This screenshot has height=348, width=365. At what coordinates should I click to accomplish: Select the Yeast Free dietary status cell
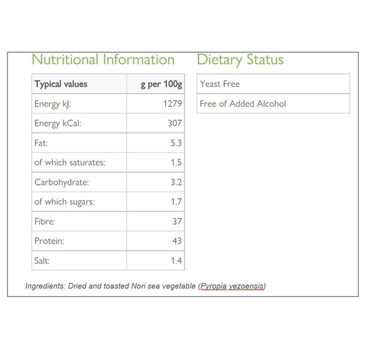(x=220, y=84)
